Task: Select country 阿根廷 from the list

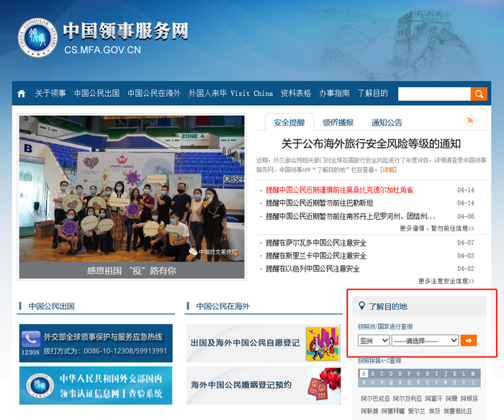Action: click(469, 398)
